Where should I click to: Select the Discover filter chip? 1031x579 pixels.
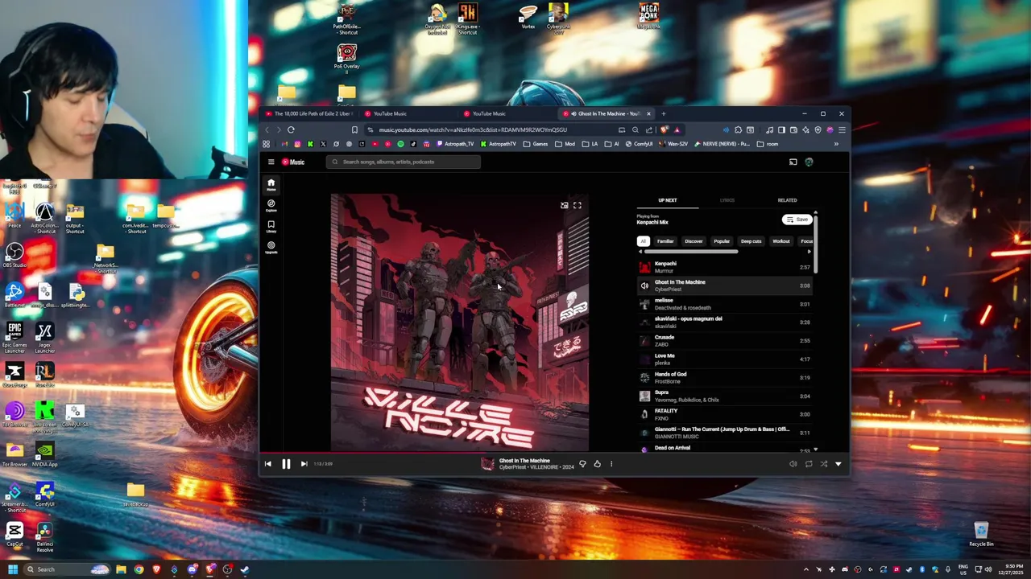coord(694,241)
